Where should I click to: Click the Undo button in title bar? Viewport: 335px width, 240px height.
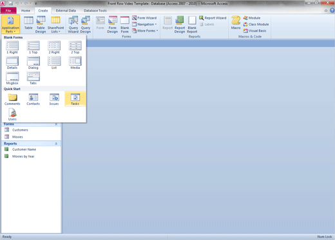click(17, 3)
